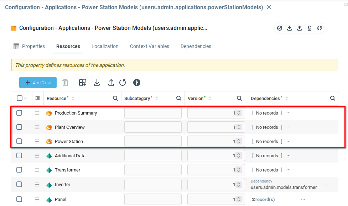This screenshot has width=348, height=206.
Task: Search the Resource column via magnifier icon
Action: tap(115, 99)
